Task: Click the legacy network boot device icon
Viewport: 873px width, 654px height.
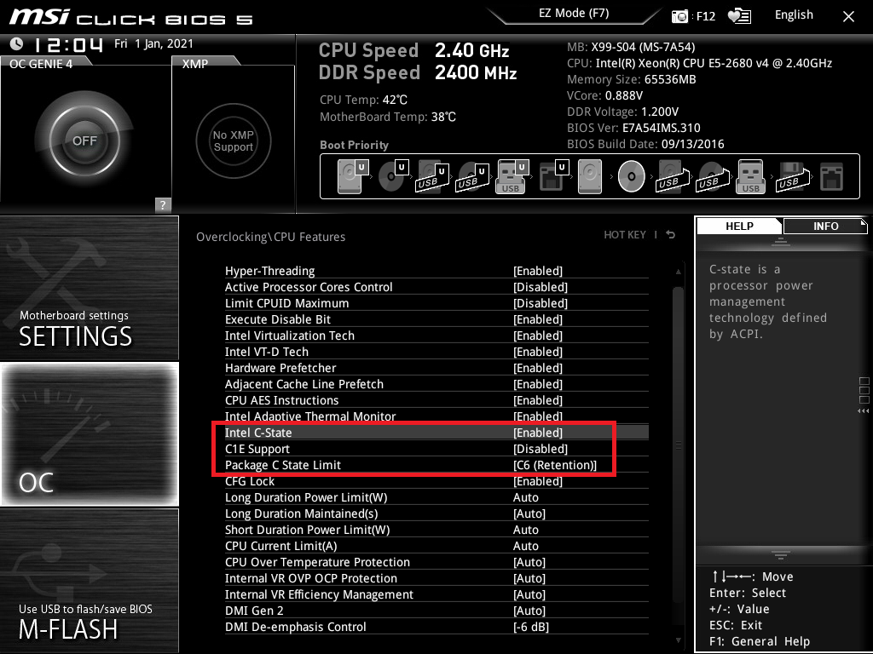Action: click(832, 176)
